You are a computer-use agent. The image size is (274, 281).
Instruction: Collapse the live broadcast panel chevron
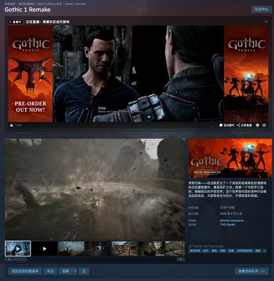(266, 21)
